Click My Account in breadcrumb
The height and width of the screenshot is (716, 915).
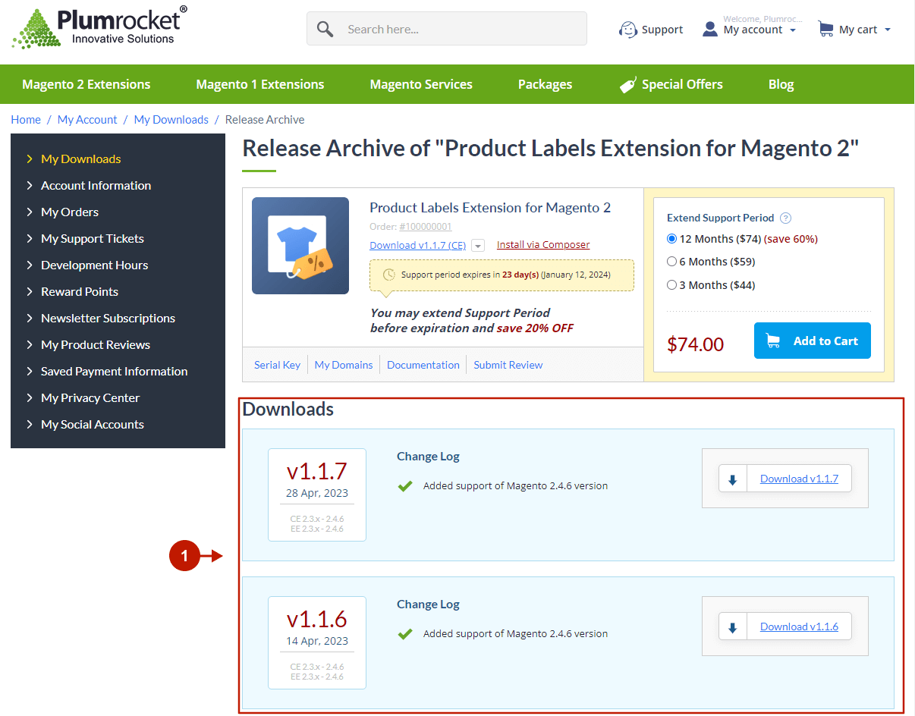pos(87,119)
